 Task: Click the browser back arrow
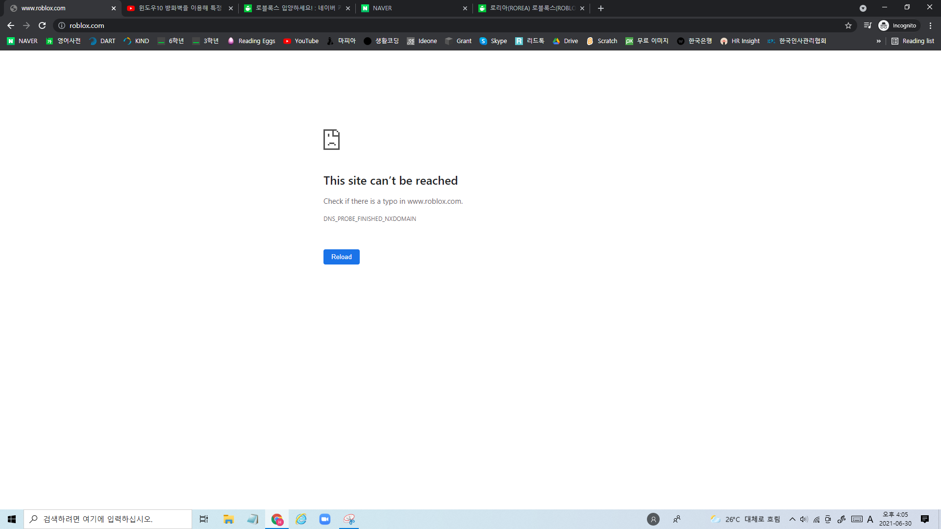coord(11,25)
